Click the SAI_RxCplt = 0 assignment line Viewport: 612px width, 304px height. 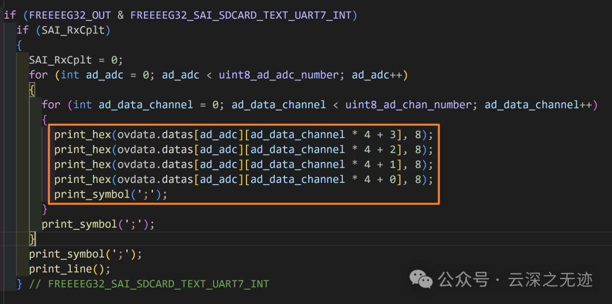76,61
